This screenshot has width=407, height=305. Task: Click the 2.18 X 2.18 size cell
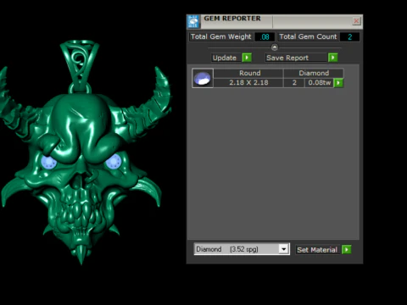(x=248, y=83)
